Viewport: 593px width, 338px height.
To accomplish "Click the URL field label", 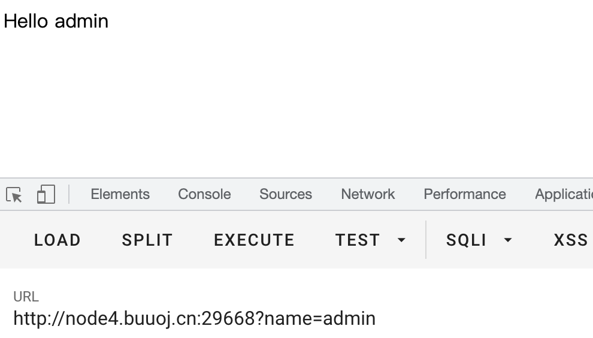I will click(x=26, y=297).
